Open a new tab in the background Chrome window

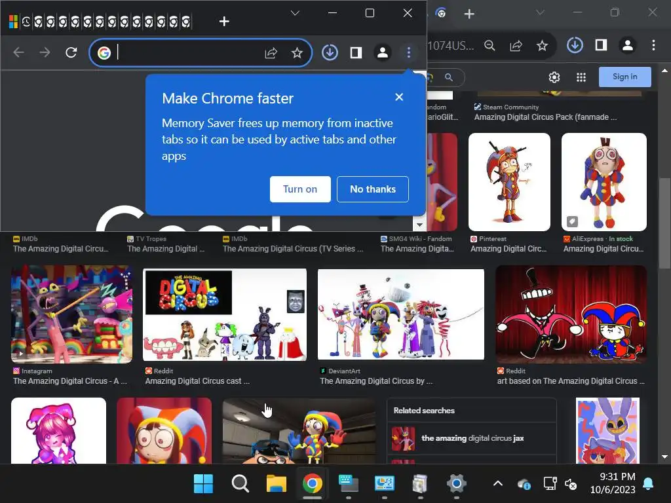469,14
